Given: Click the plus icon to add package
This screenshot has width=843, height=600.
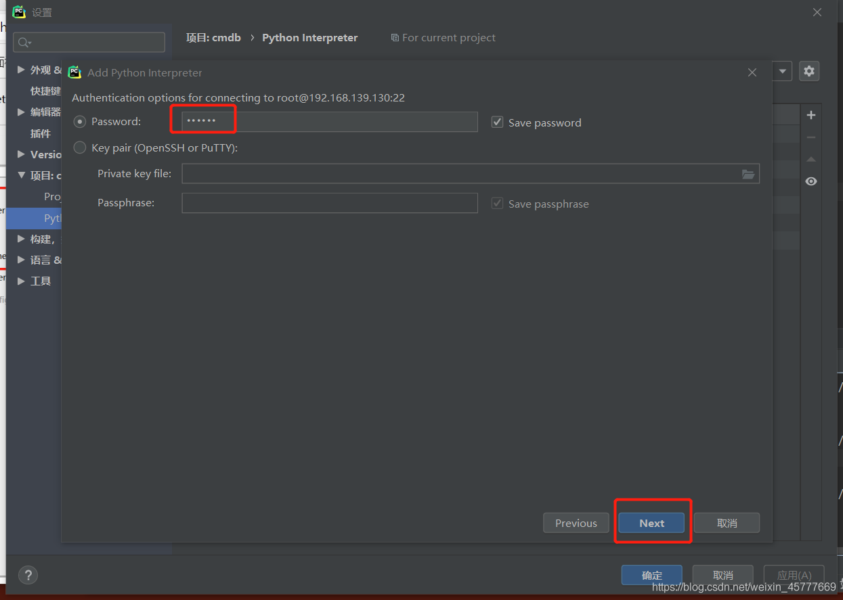Looking at the screenshot, I should tap(811, 115).
